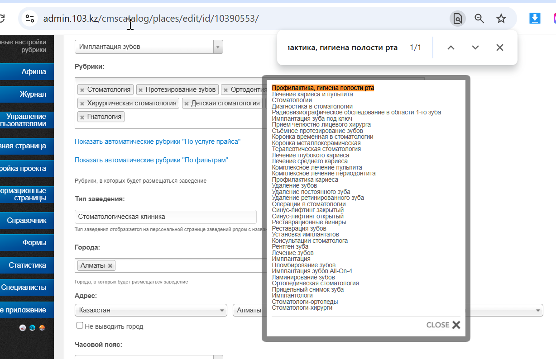Click Терапевтическая стоматология in popup

click(x=316, y=149)
